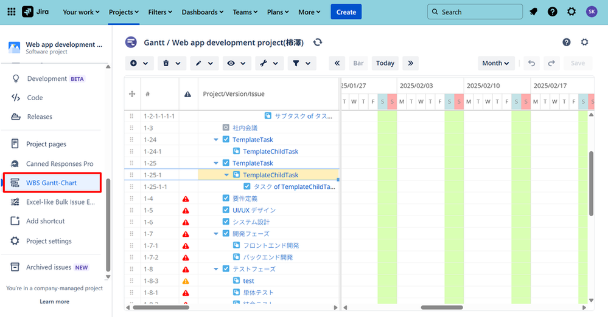Open the Your work menu
Screen dimensions: 608x317
click(81, 12)
